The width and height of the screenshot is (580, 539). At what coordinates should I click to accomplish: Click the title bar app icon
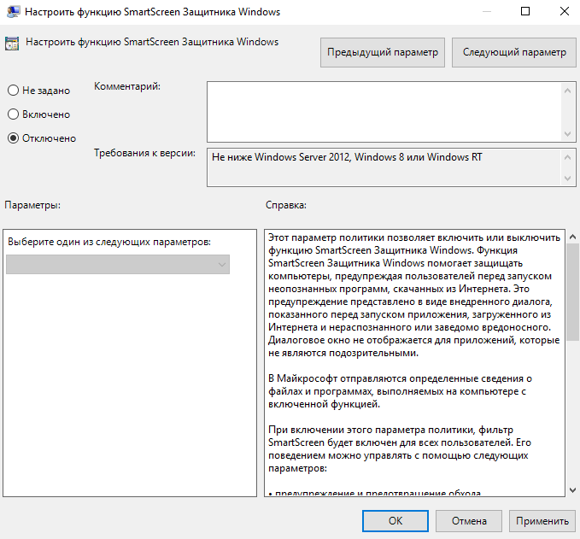(x=13, y=12)
